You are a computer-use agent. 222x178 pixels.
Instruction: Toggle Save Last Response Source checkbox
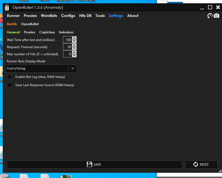pos(10,85)
